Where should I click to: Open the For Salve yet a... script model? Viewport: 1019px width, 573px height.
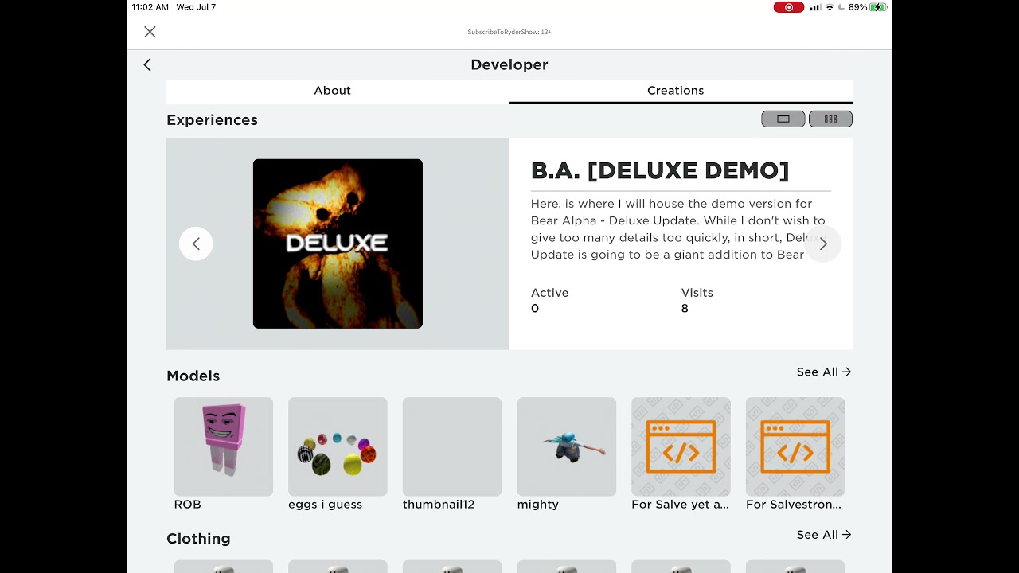point(681,446)
